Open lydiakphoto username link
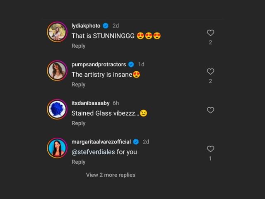This screenshot has width=265, height=199. (x=86, y=26)
